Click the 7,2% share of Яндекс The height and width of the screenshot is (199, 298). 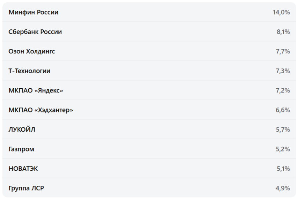283,90
